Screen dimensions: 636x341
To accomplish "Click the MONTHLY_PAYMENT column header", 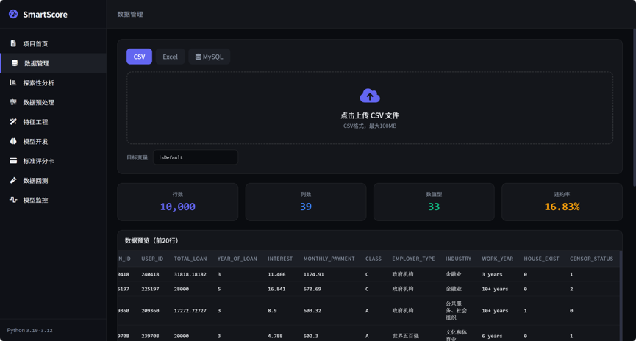I will click(x=329, y=259).
